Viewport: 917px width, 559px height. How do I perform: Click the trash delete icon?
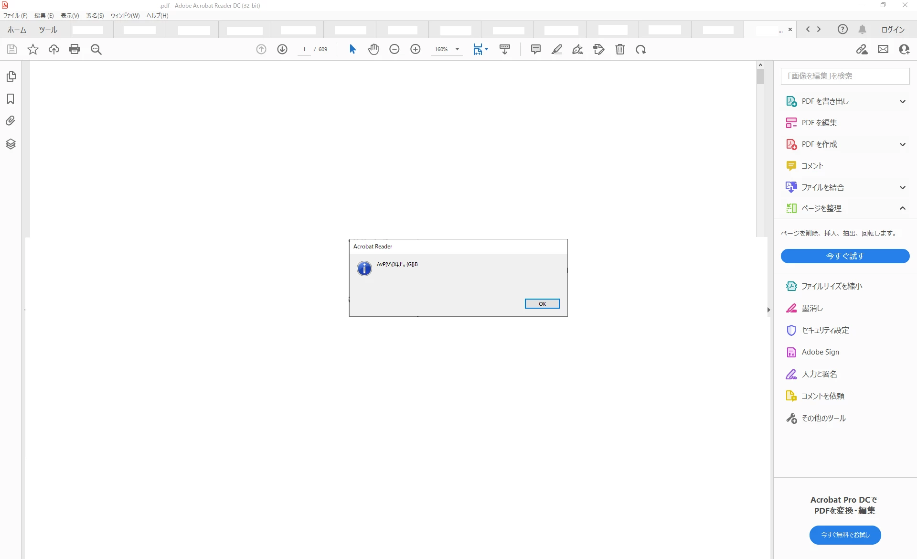(x=620, y=49)
